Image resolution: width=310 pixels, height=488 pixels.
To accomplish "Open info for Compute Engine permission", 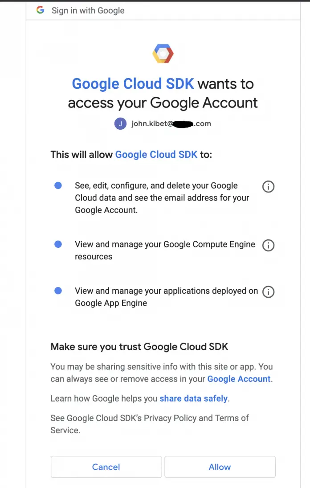I will pos(268,246).
